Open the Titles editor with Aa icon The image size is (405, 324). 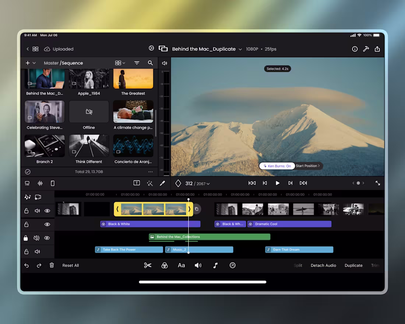point(181,265)
